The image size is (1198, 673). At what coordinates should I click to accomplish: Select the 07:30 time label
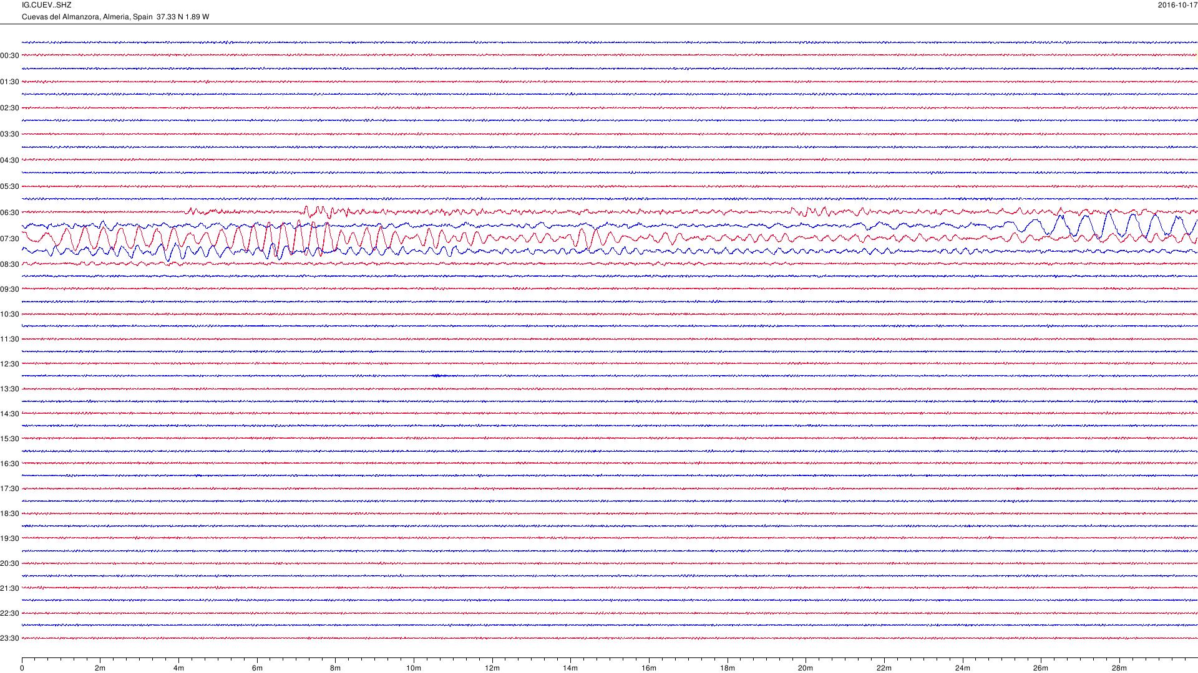coord(9,239)
